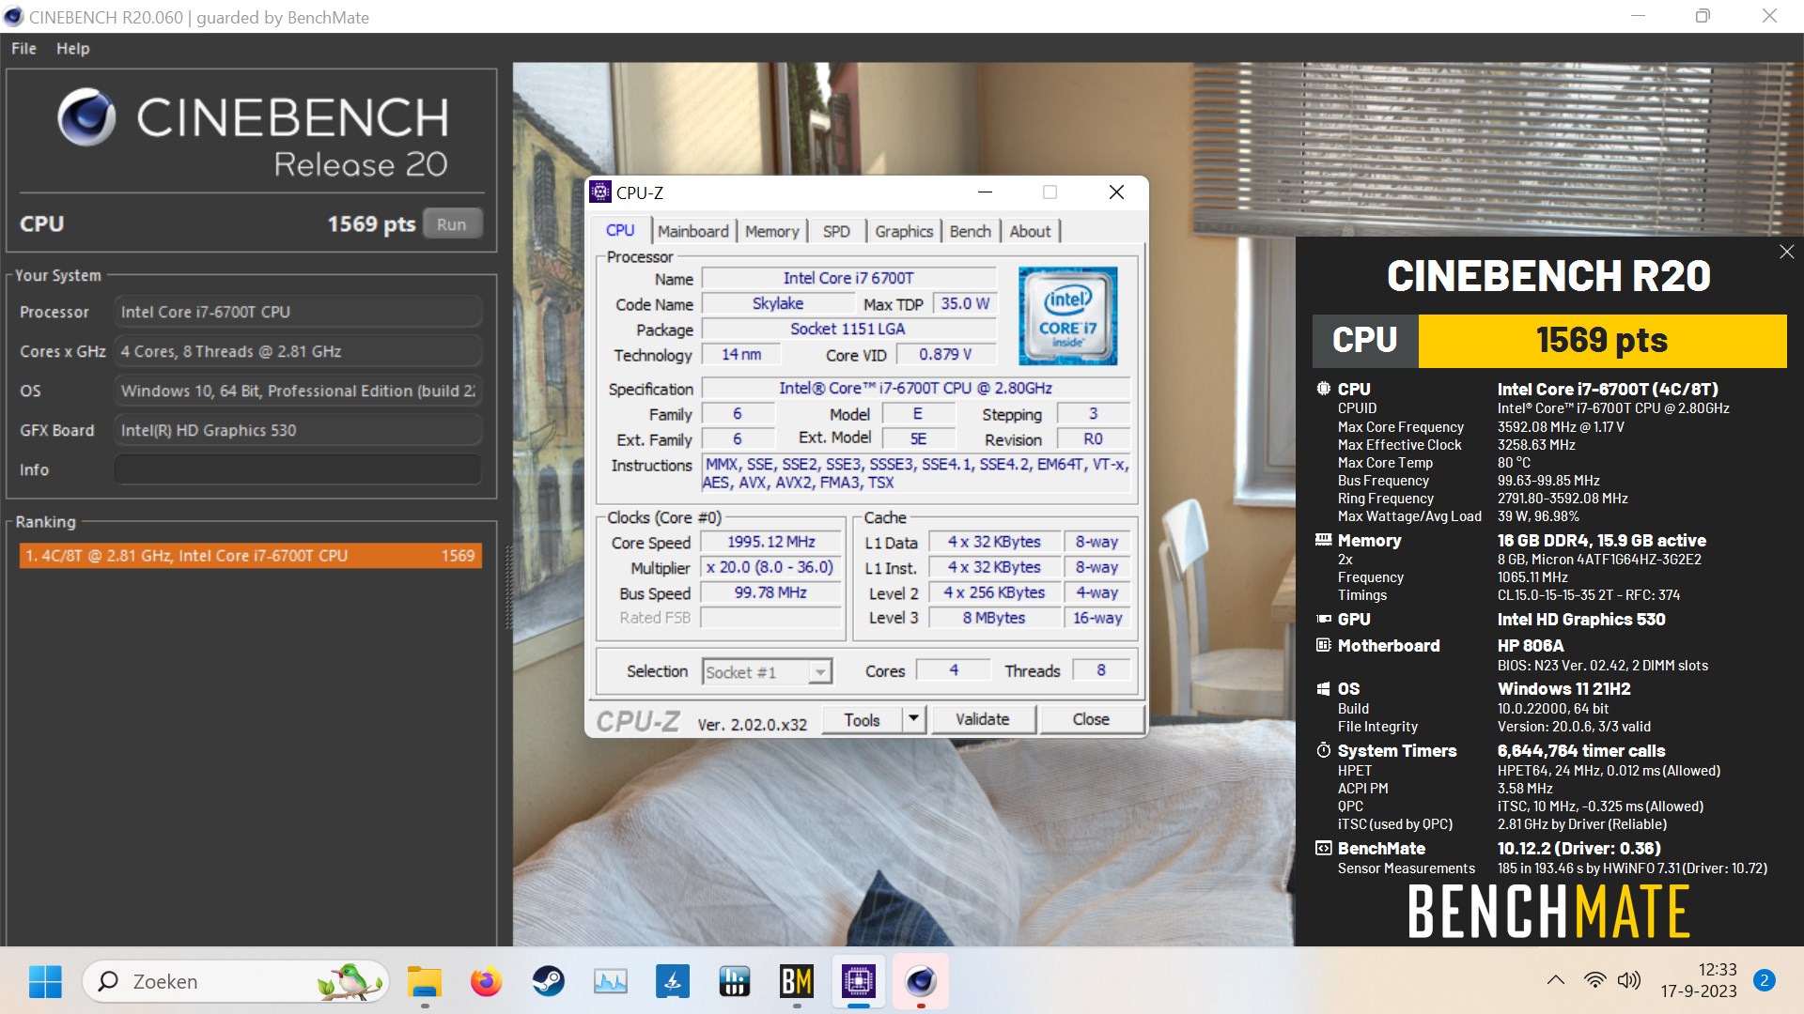The image size is (1804, 1014).
Task: Click the Code Name value Skylake
Action: pyautogui.click(x=778, y=303)
